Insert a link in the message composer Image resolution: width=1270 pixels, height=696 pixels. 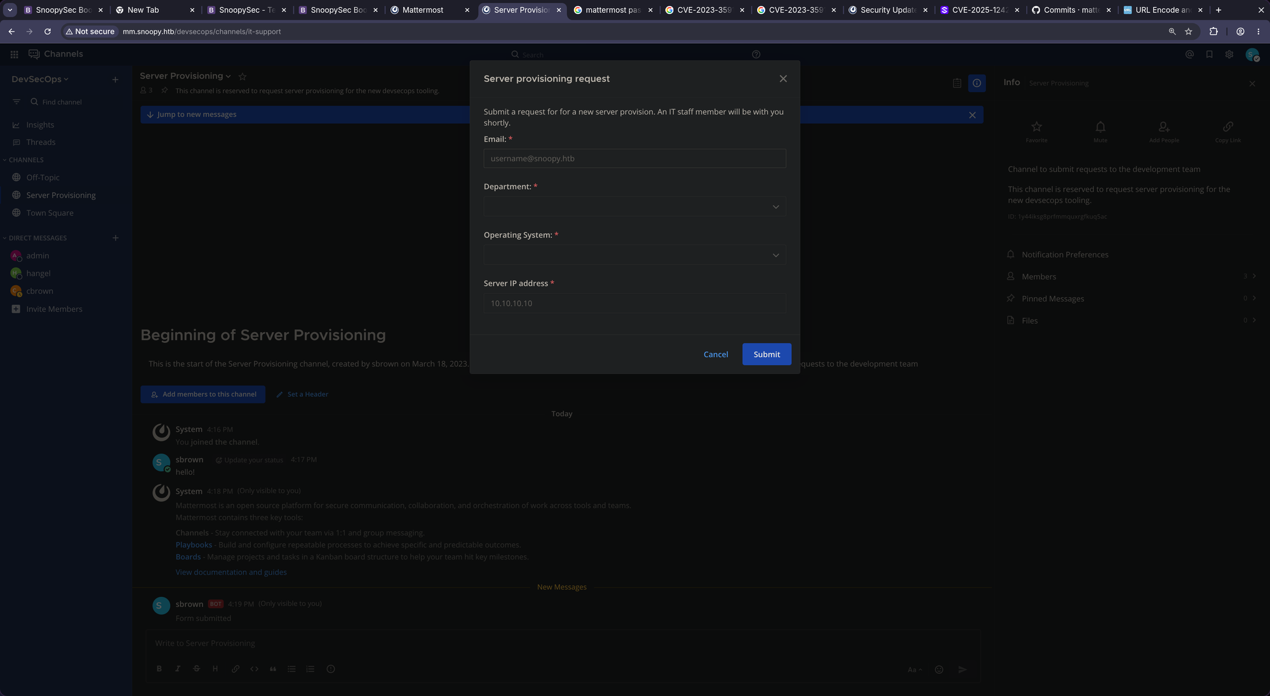coord(235,669)
